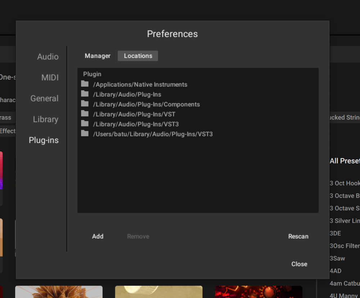This screenshot has width=360, height=298.
Task: Open the MIDI preferences section
Action: click(x=50, y=78)
